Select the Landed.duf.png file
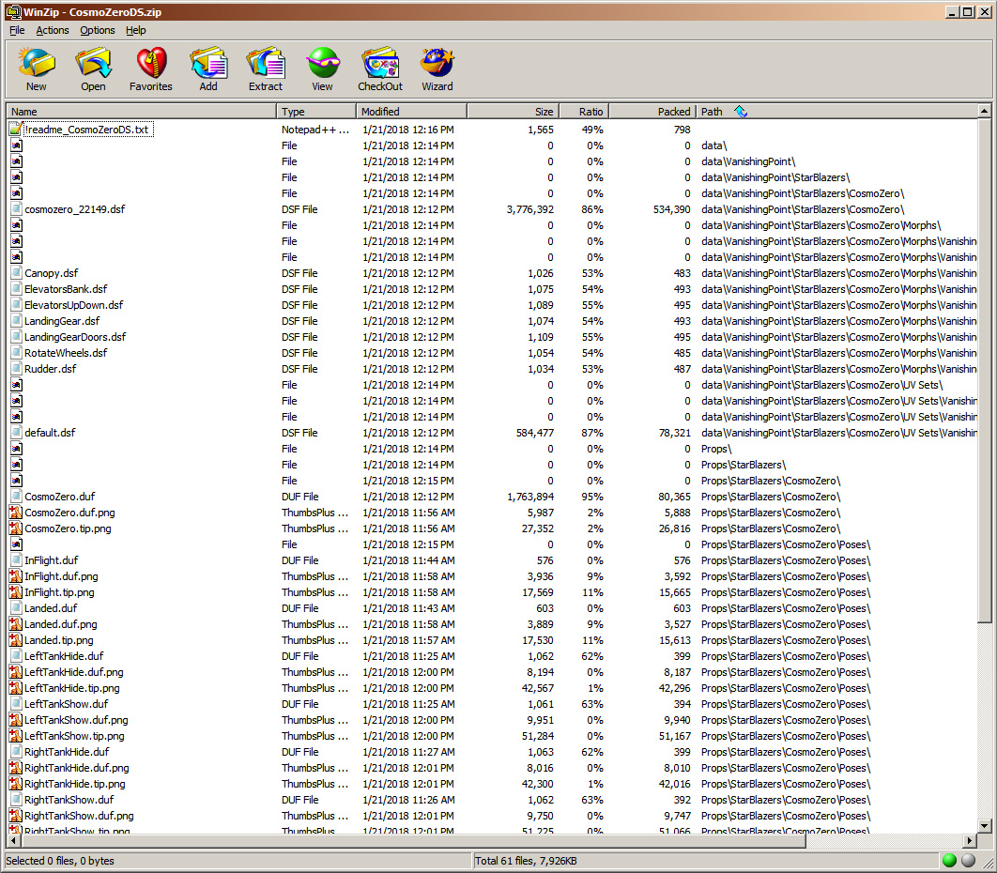Image resolution: width=997 pixels, height=873 pixels. [60, 624]
